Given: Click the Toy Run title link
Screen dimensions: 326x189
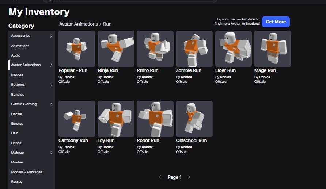Looking at the screenshot, I should pos(106,140).
